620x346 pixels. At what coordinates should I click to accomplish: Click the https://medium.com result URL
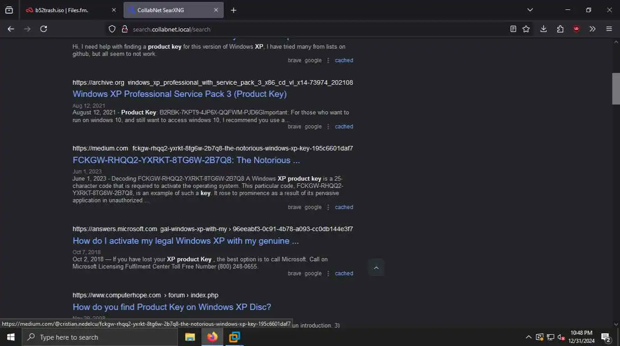[x=213, y=148]
